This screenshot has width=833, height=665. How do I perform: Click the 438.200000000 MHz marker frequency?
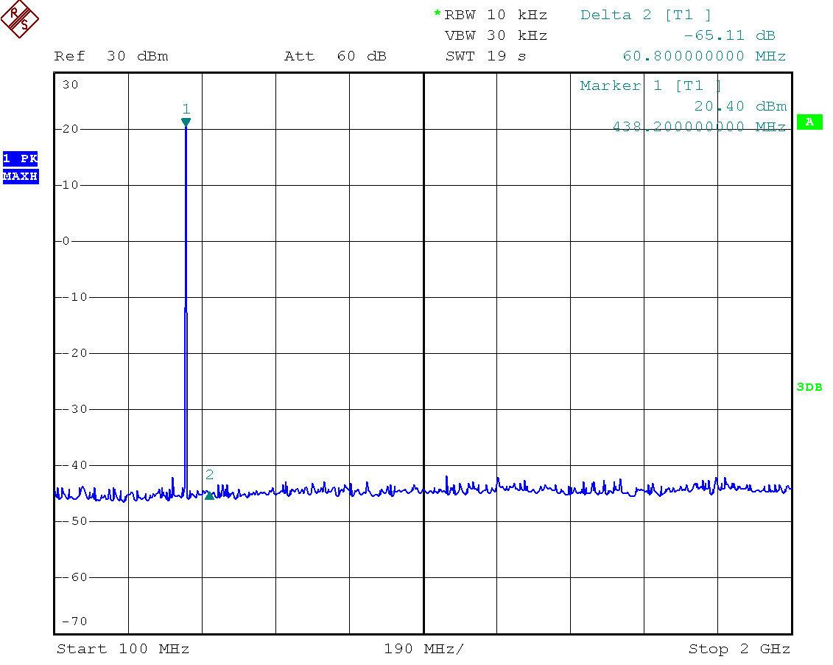coord(699,127)
